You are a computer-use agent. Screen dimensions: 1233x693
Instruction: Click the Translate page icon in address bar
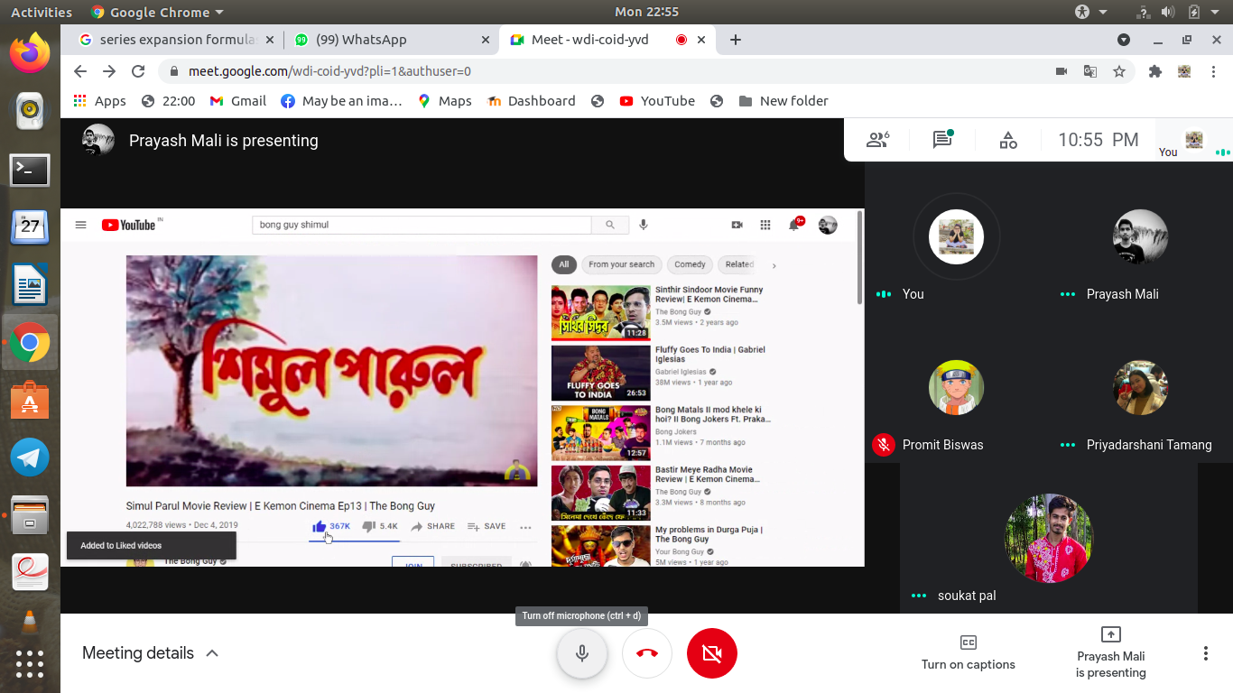click(x=1090, y=71)
